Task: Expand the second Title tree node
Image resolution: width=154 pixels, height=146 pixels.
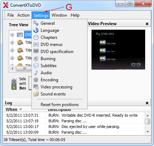Action: click(x=12, y=50)
